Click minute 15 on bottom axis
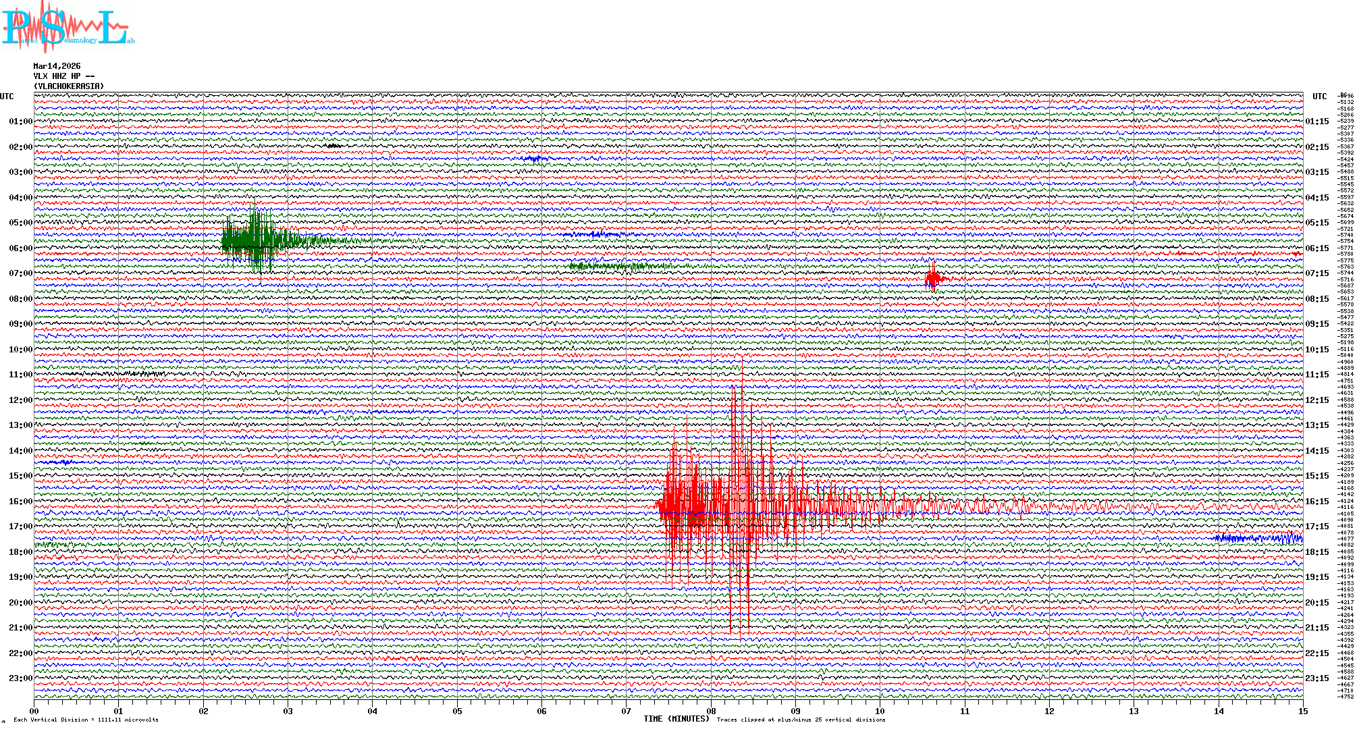1357x729 pixels. pos(1303,711)
